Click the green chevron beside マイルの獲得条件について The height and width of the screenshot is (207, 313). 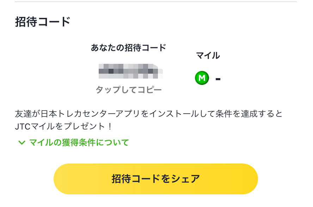pos(22,142)
